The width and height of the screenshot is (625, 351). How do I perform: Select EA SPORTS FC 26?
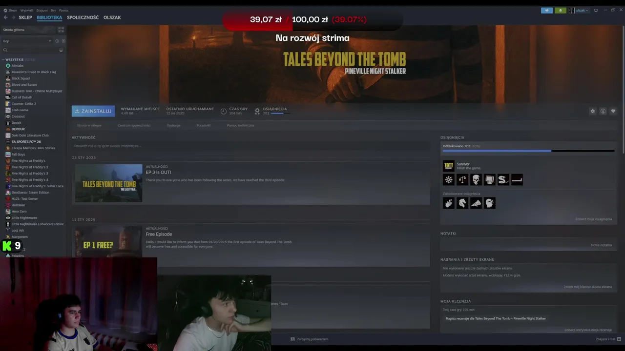pyautogui.click(x=26, y=142)
